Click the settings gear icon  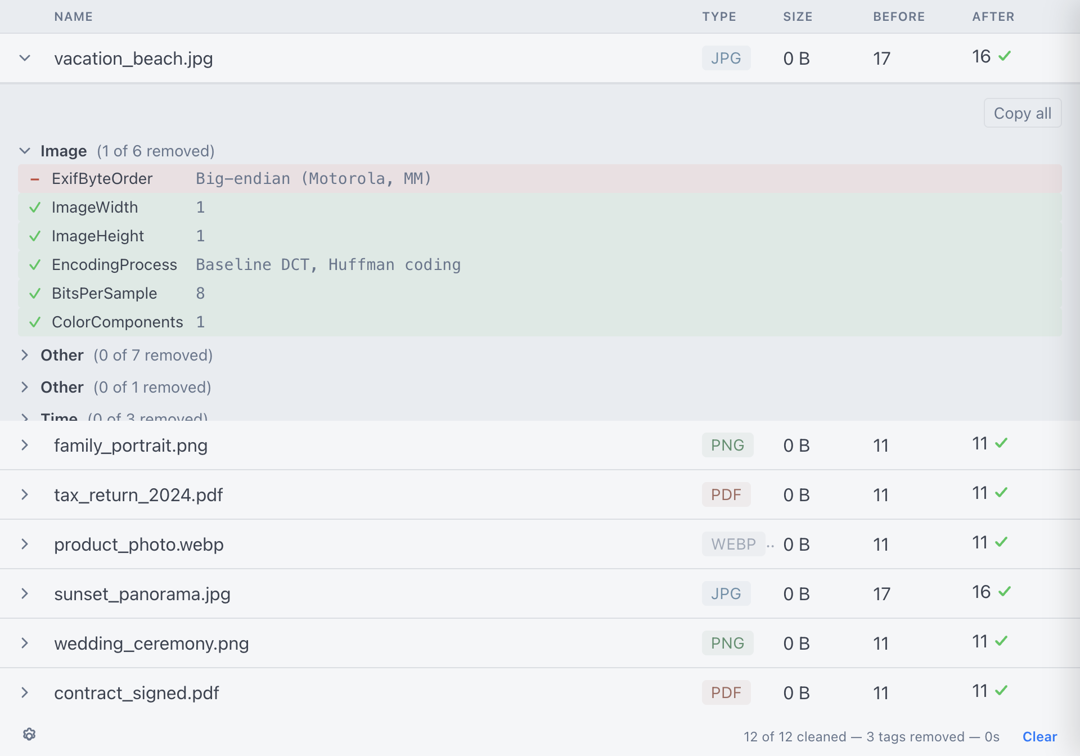(30, 734)
